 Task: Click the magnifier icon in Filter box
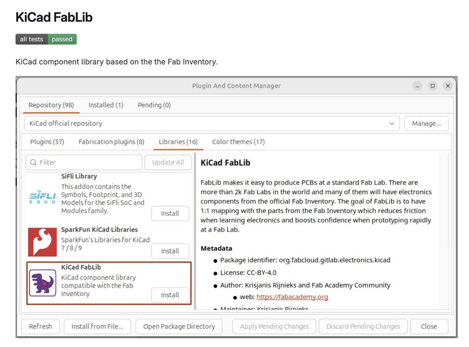(33, 162)
